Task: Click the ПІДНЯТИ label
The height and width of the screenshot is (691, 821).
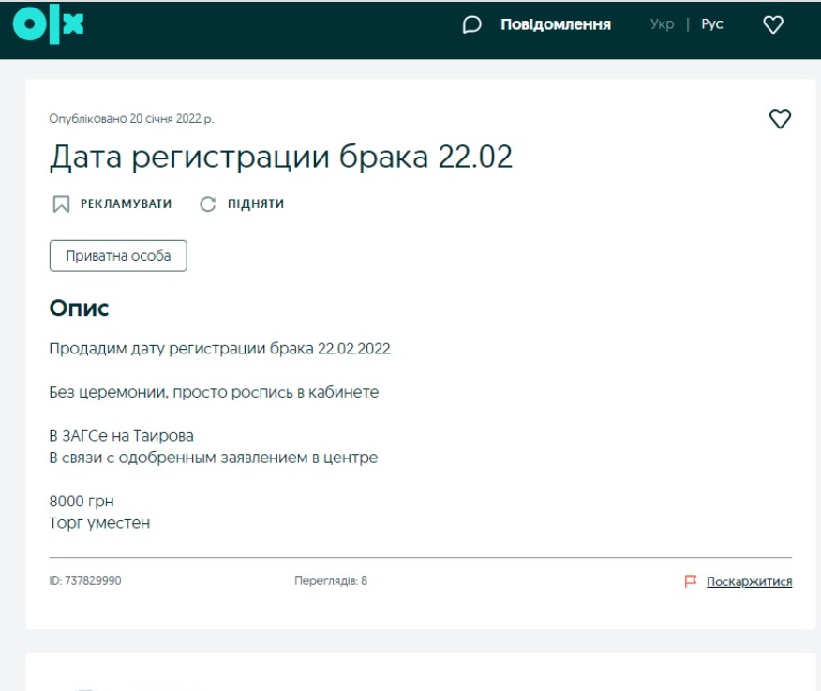Action: tap(256, 203)
